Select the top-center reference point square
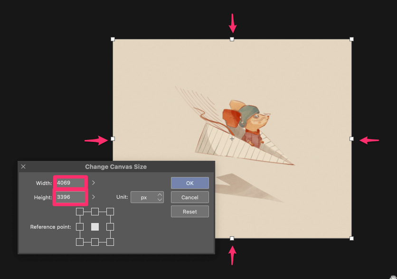 (x=95, y=211)
